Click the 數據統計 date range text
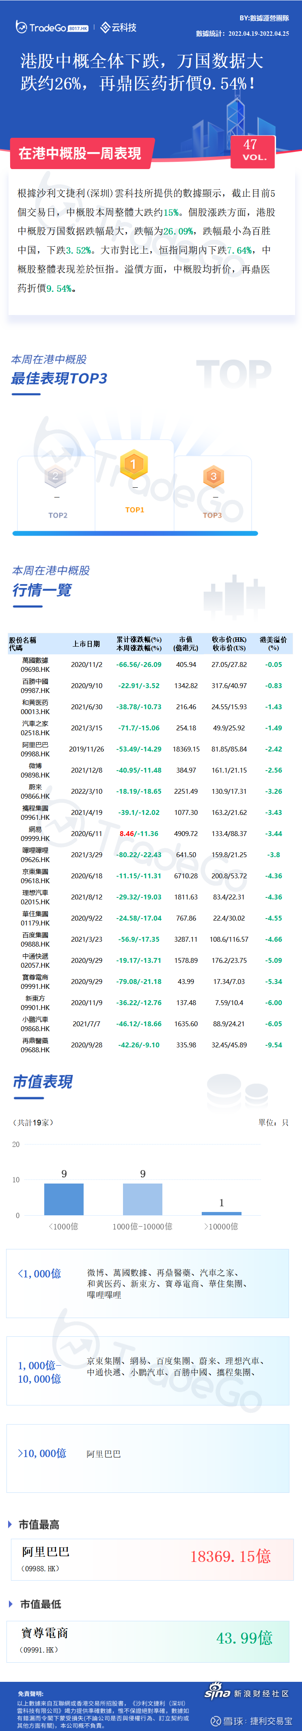The image size is (302, 1731). click(242, 33)
